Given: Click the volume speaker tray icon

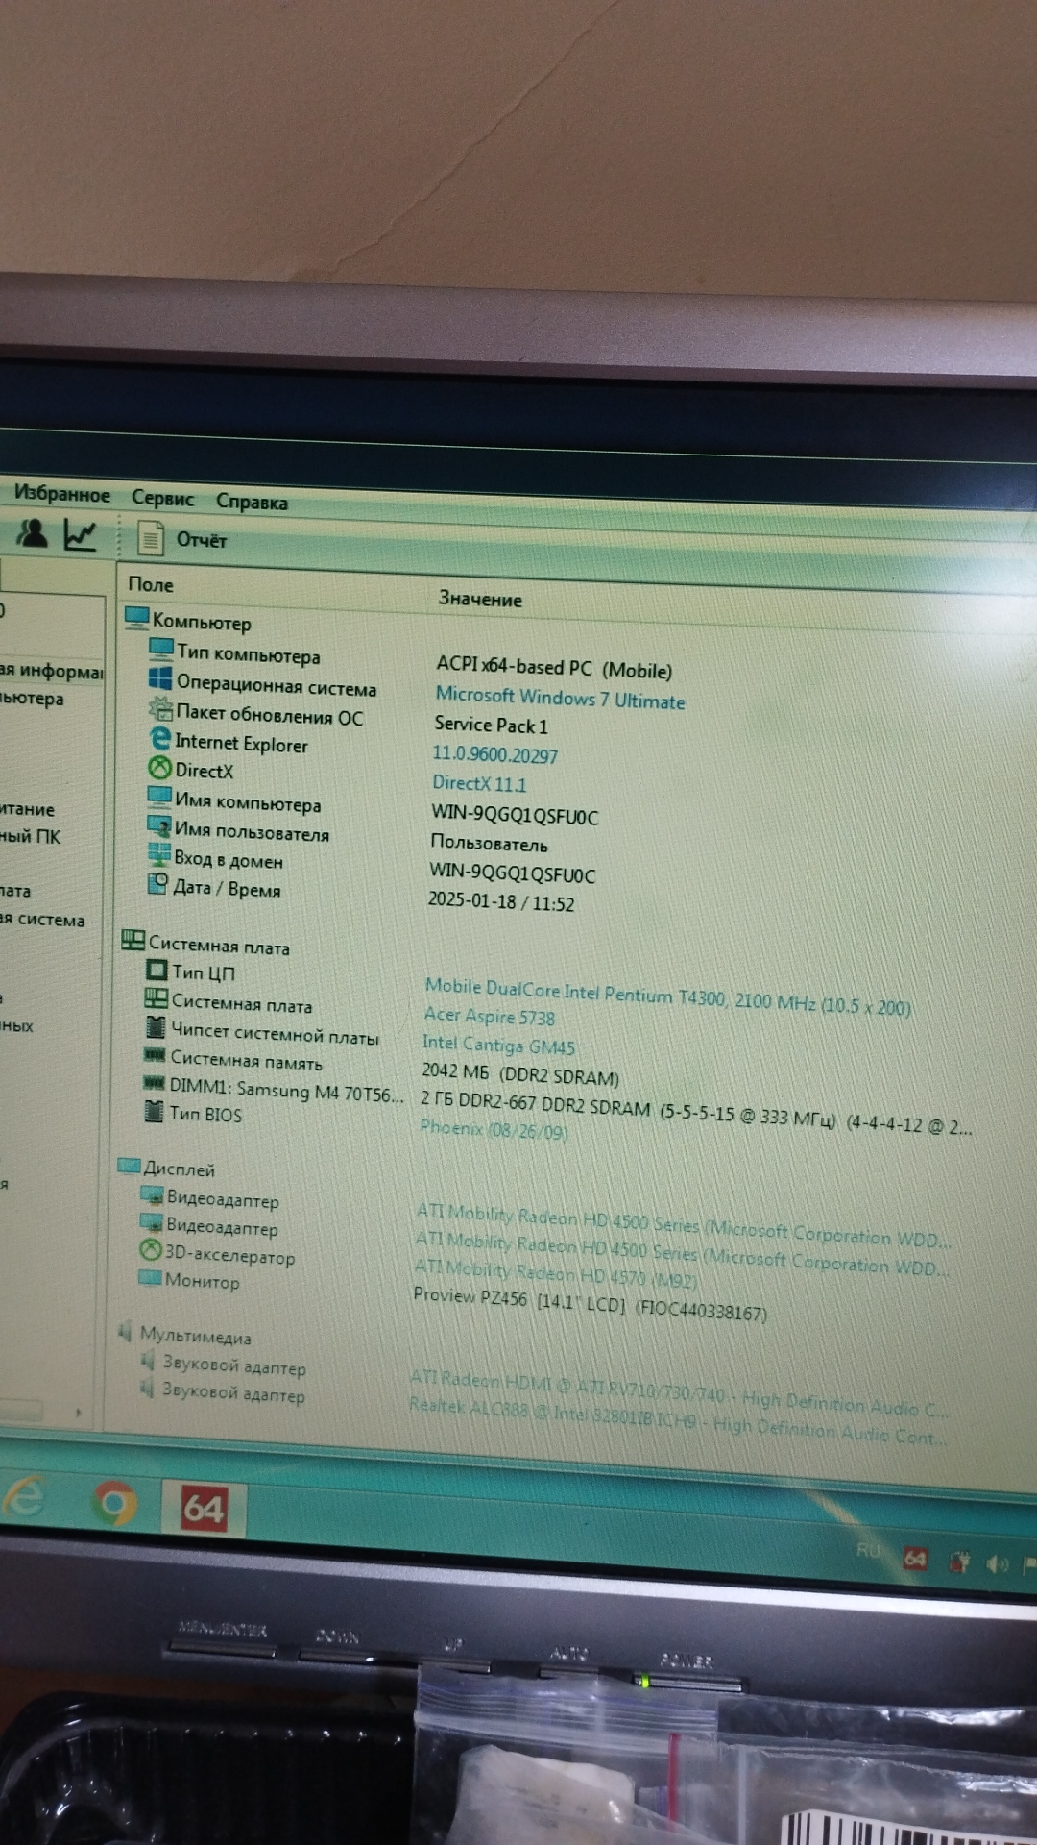Looking at the screenshot, I should (997, 1565).
